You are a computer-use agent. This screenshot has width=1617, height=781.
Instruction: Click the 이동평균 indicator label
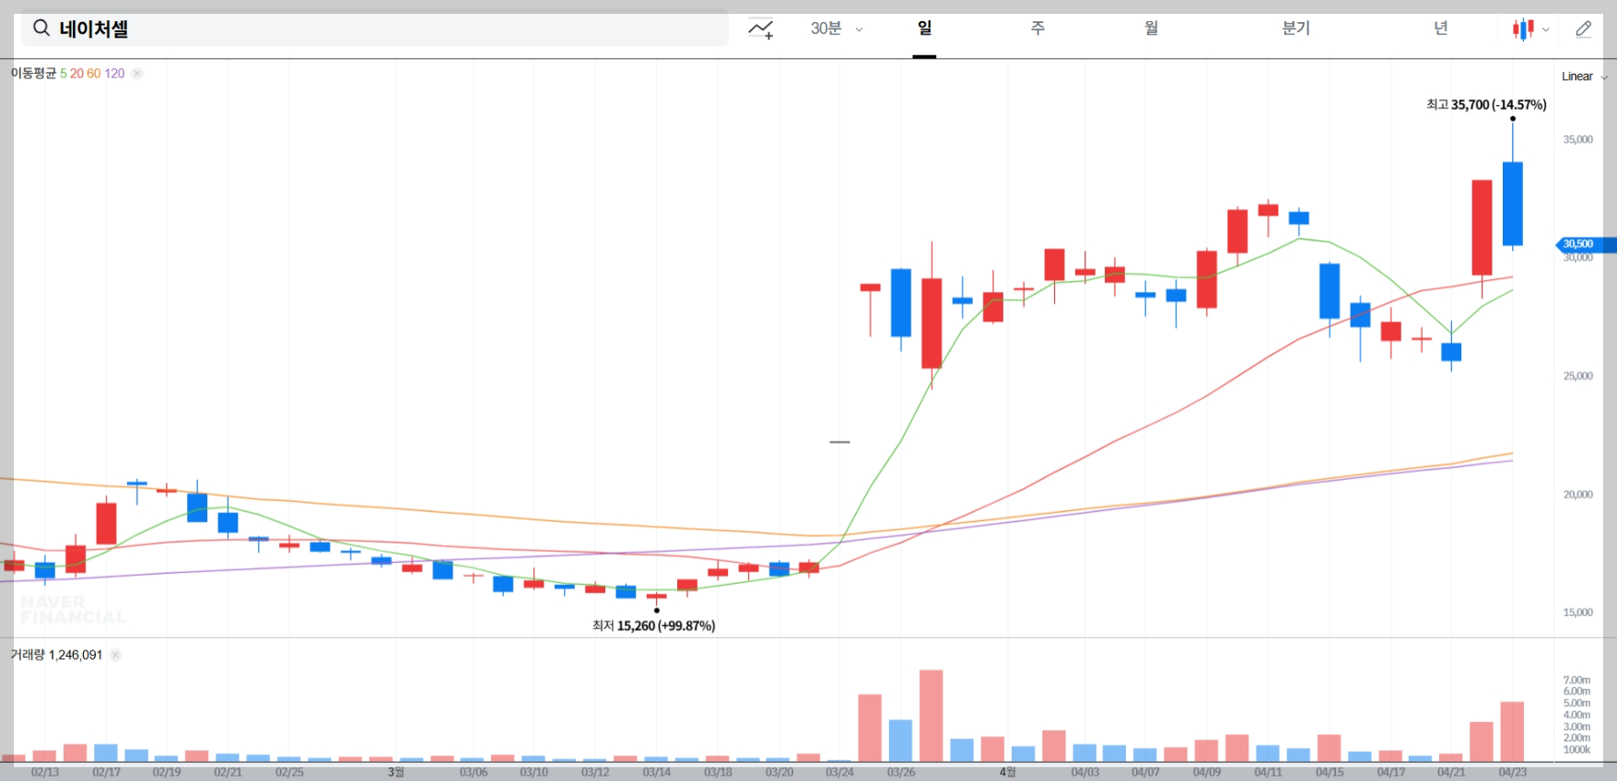click(x=33, y=74)
